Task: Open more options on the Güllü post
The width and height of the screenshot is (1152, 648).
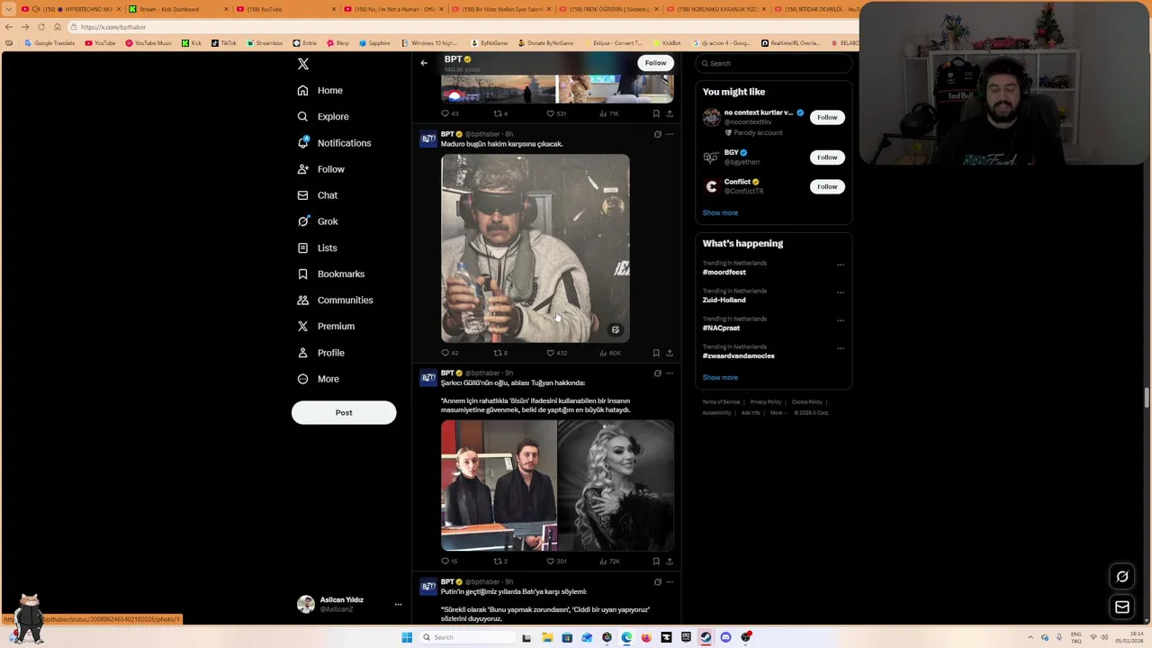Action: point(670,373)
